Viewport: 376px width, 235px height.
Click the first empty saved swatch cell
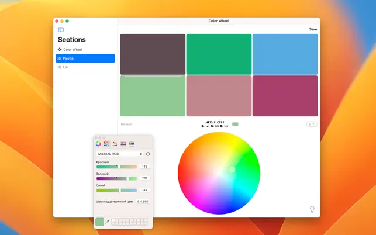pos(113,220)
